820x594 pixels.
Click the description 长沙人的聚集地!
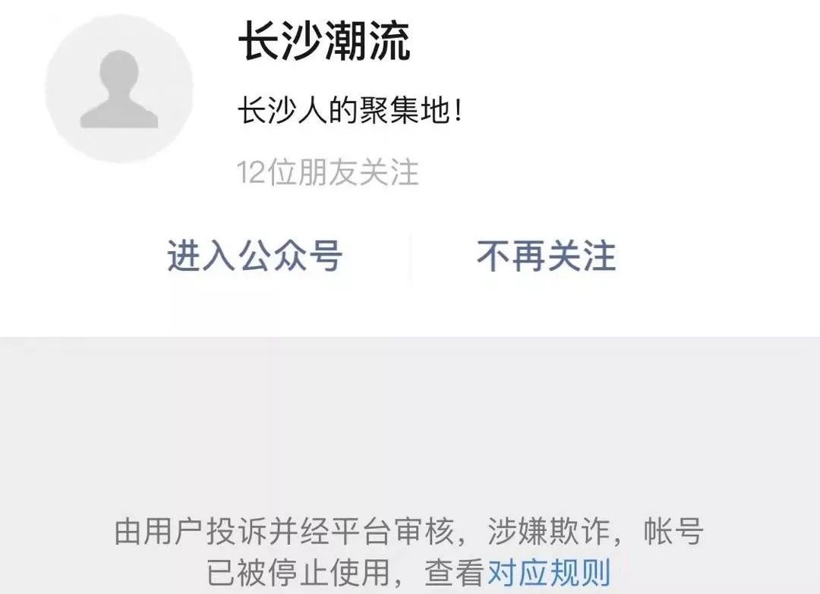[x=350, y=111]
